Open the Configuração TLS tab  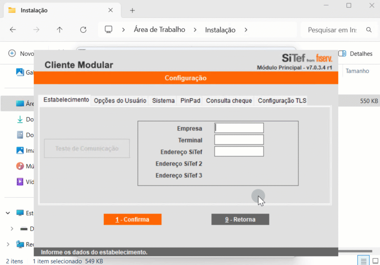point(282,101)
